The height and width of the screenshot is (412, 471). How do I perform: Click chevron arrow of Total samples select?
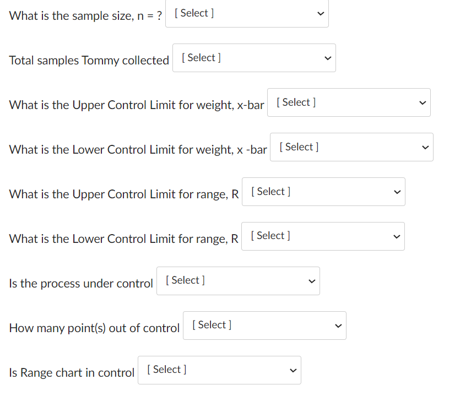pyautogui.click(x=327, y=58)
